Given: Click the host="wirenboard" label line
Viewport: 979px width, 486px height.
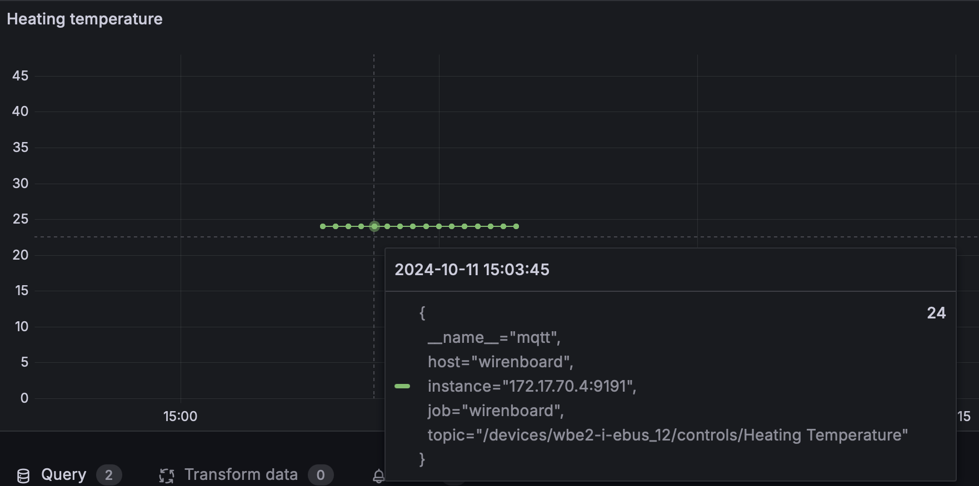Looking at the screenshot, I should click(500, 362).
